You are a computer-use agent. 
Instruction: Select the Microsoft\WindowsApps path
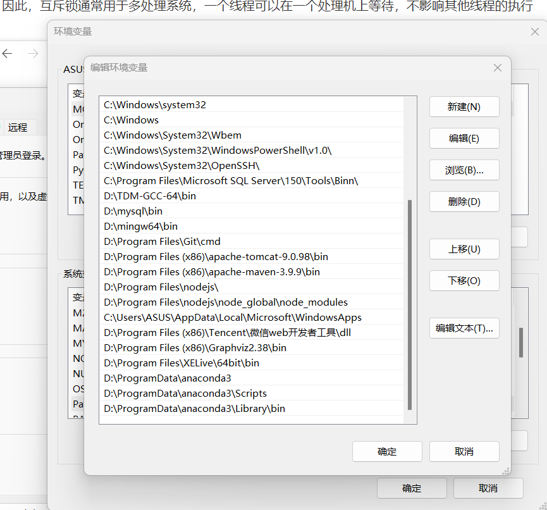tap(253, 317)
